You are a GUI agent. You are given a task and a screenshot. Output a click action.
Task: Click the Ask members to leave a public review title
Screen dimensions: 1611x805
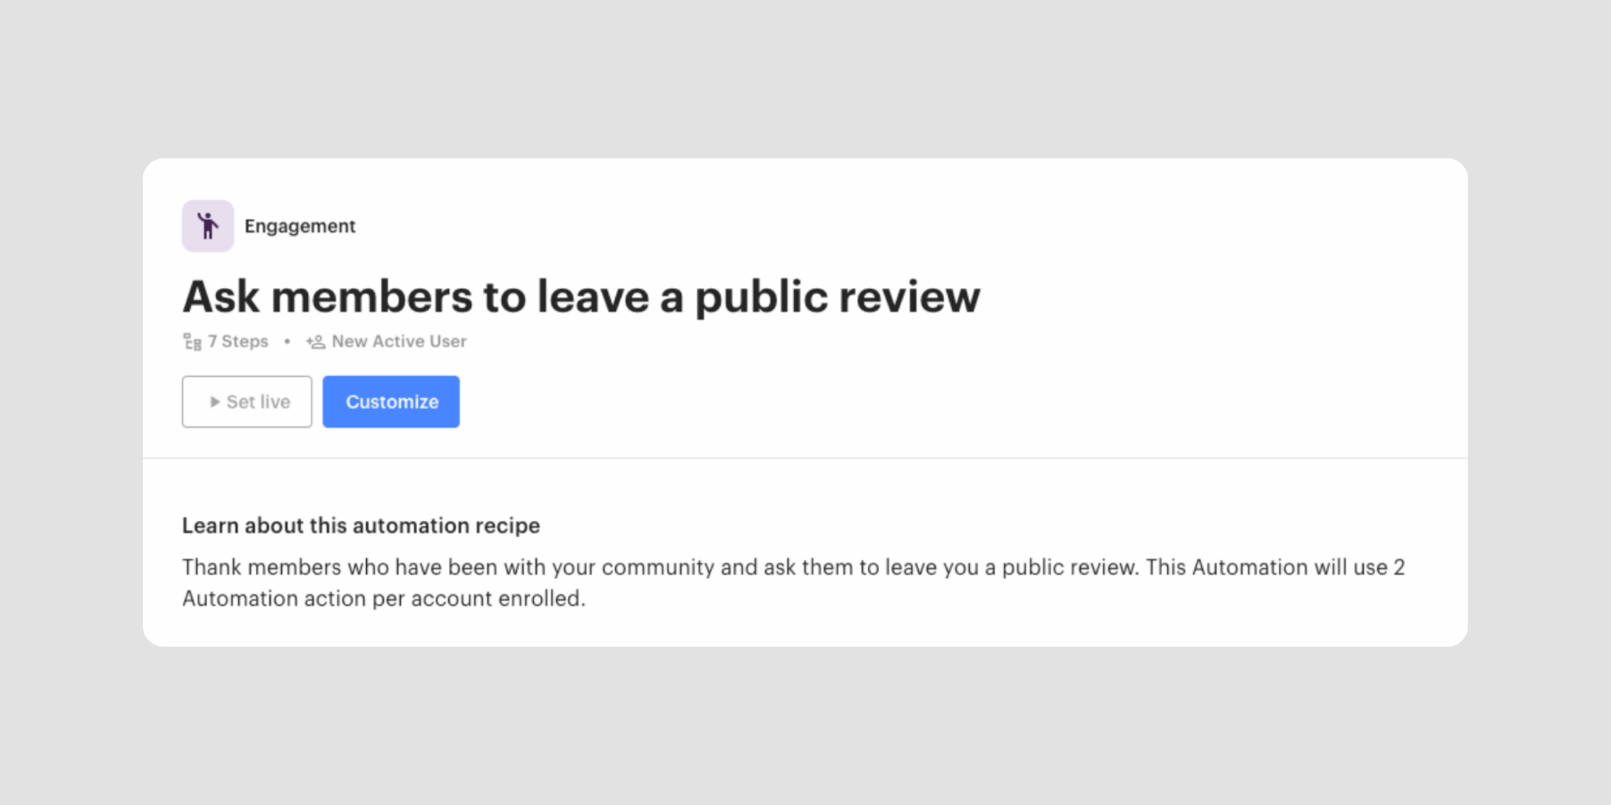point(581,297)
